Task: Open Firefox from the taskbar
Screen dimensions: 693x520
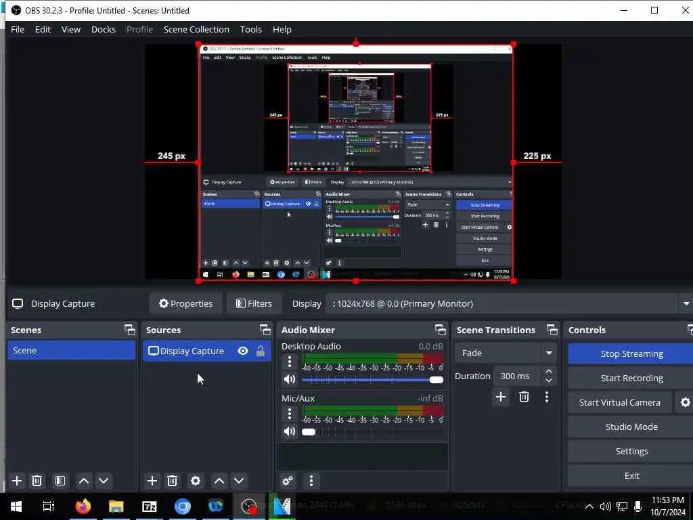Action: pyautogui.click(x=83, y=506)
